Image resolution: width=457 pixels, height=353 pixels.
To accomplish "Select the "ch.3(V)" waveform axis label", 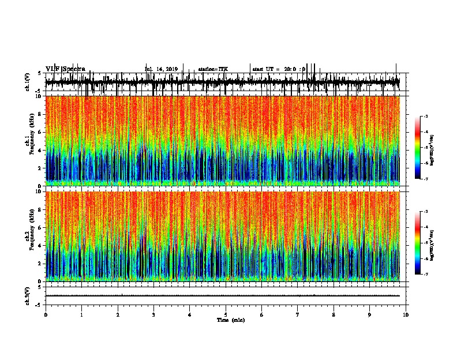I will pos(28,296).
